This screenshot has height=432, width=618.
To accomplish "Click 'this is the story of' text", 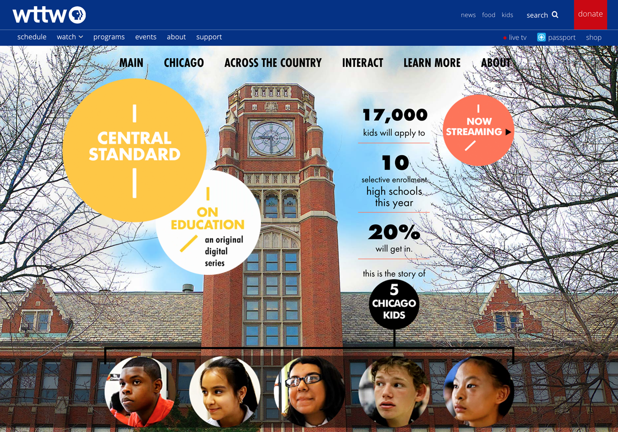I will click(394, 274).
